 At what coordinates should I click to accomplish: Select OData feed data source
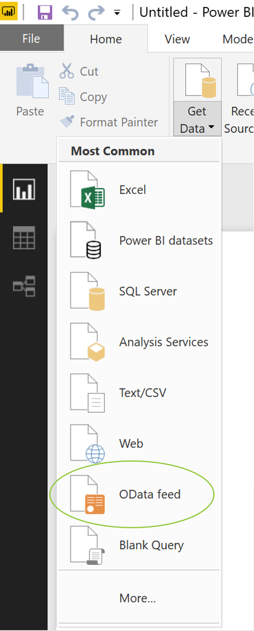[150, 494]
